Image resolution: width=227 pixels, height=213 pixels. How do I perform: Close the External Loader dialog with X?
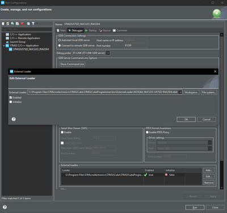tap(215, 71)
